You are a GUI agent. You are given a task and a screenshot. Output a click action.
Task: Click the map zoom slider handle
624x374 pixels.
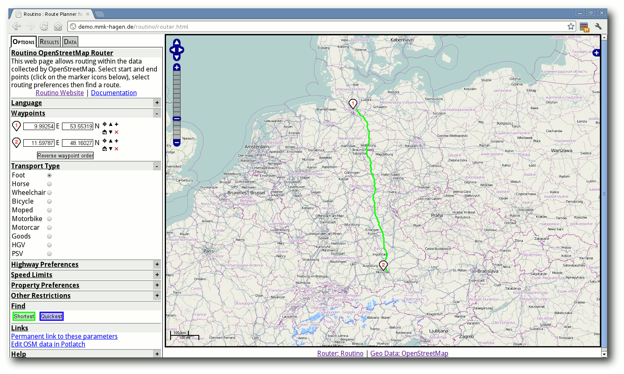click(x=177, y=119)
